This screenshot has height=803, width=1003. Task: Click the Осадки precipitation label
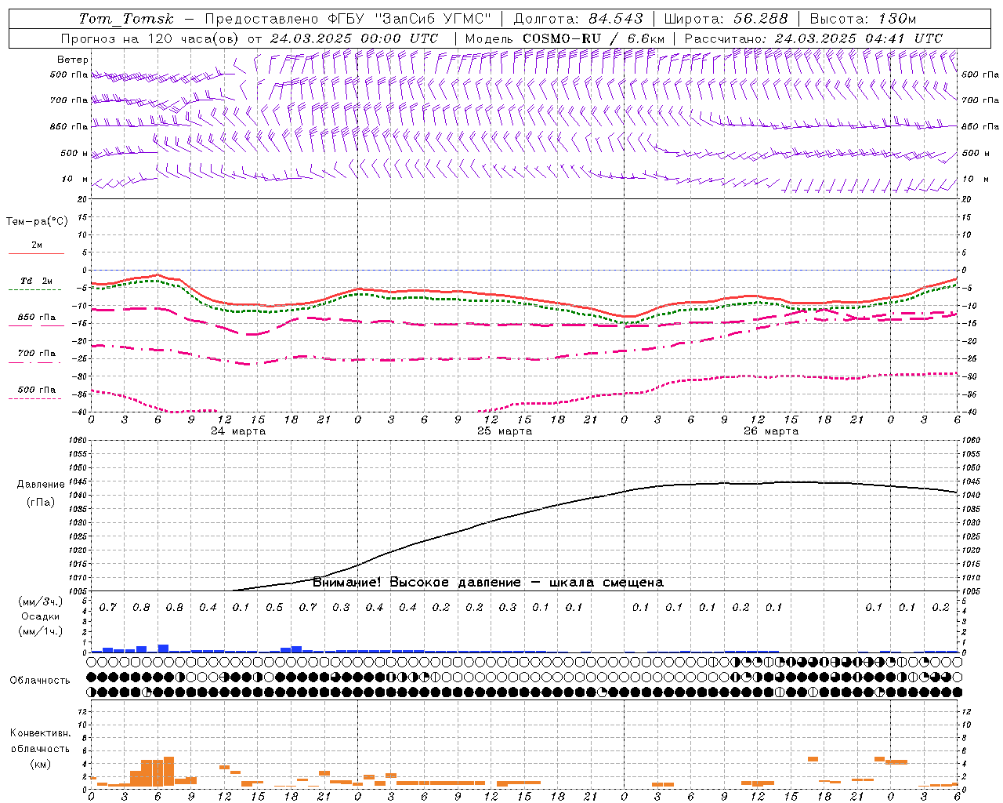click(x=41, y=616)
